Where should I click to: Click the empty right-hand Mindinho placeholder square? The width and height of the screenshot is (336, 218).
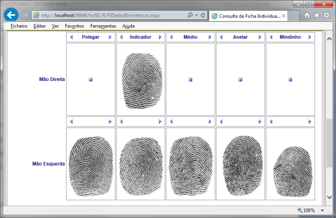coord(290,80)
